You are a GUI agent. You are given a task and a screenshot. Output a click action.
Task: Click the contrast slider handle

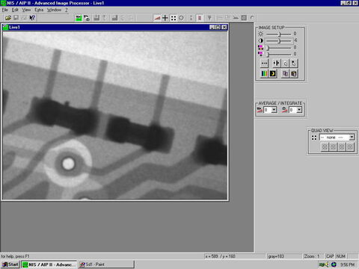point(279,40)
